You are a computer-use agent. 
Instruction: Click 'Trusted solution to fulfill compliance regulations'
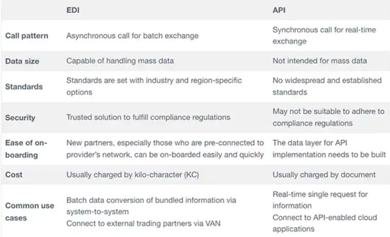(x=148, y=117)
